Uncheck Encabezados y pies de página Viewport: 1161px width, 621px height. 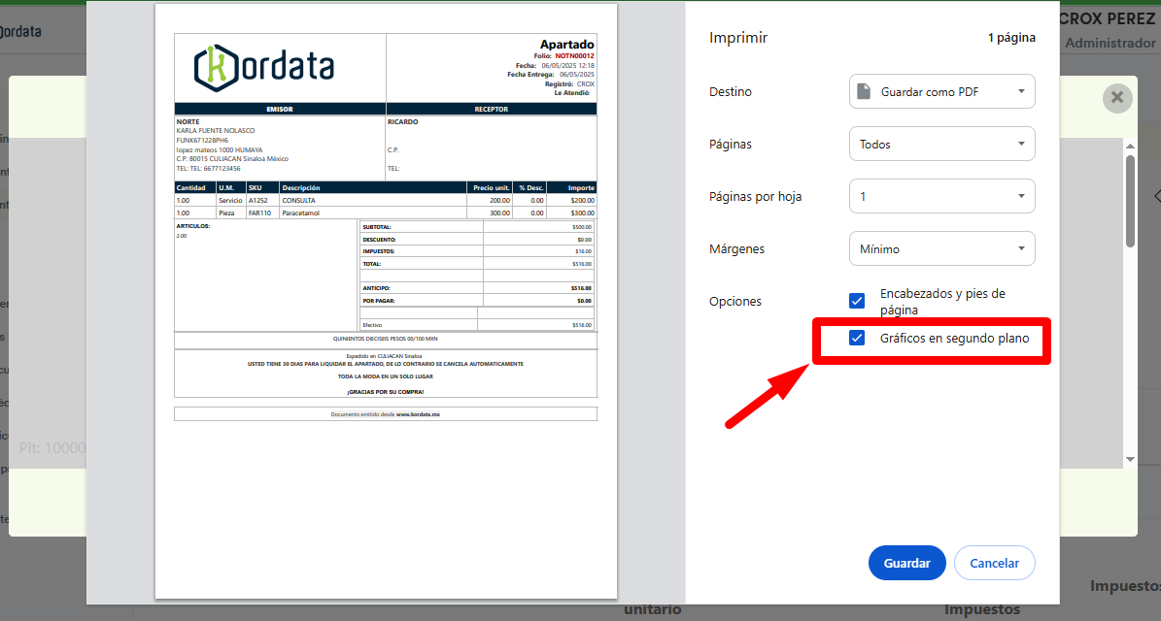click(857, 301)
